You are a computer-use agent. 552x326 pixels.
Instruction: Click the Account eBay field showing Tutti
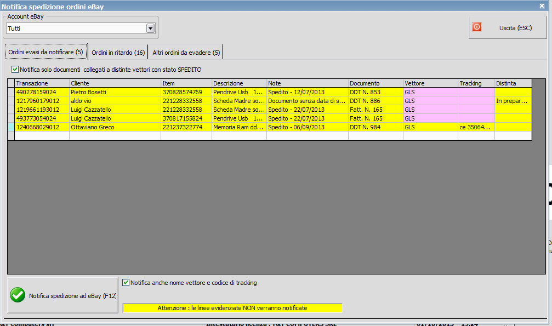pos(81,28)
